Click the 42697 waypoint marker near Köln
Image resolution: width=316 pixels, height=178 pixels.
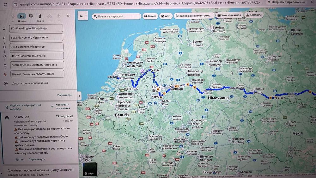(161, 97)
